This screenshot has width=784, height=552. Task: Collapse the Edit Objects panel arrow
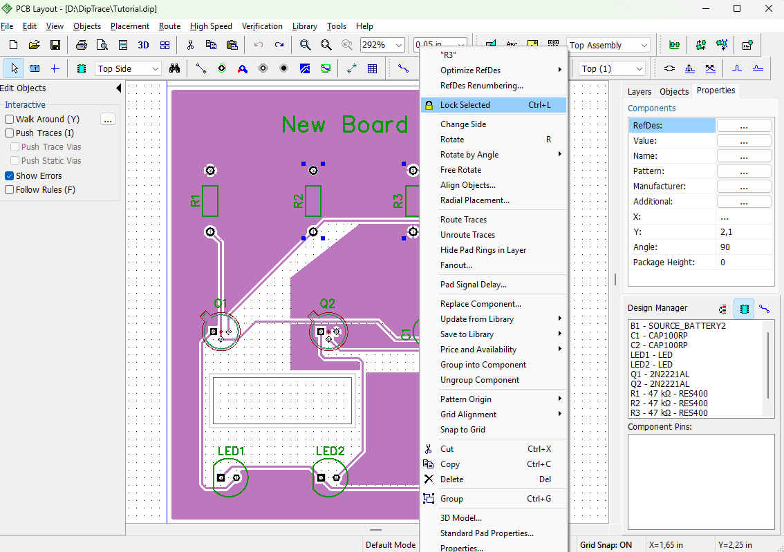118,88
